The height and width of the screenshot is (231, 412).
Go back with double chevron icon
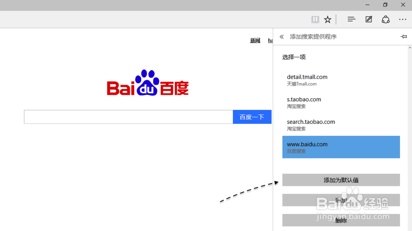click(282, 37)
